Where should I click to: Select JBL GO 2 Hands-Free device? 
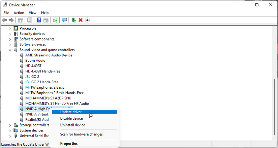42,82
